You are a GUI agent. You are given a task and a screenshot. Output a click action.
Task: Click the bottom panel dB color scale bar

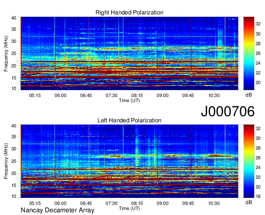point(249,161)
